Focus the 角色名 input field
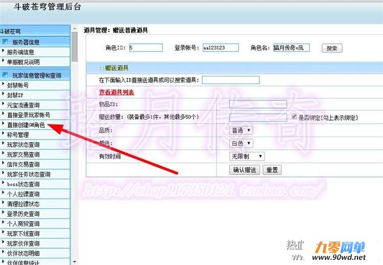Image resolution: width=383 pixels, height=265 pixels. [x=291, y=47]
